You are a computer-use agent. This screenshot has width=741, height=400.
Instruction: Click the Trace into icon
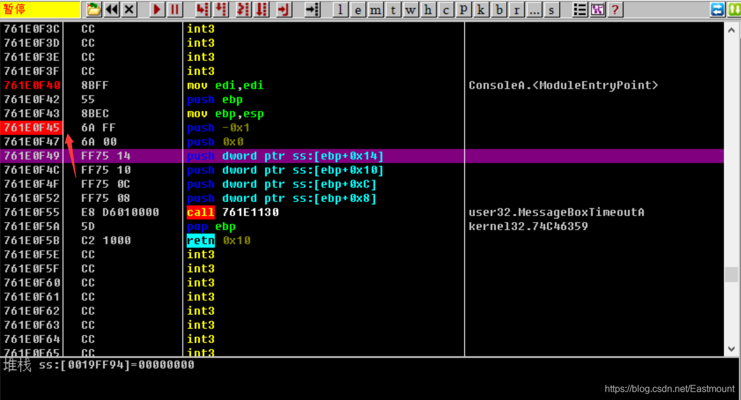[243, 9]
